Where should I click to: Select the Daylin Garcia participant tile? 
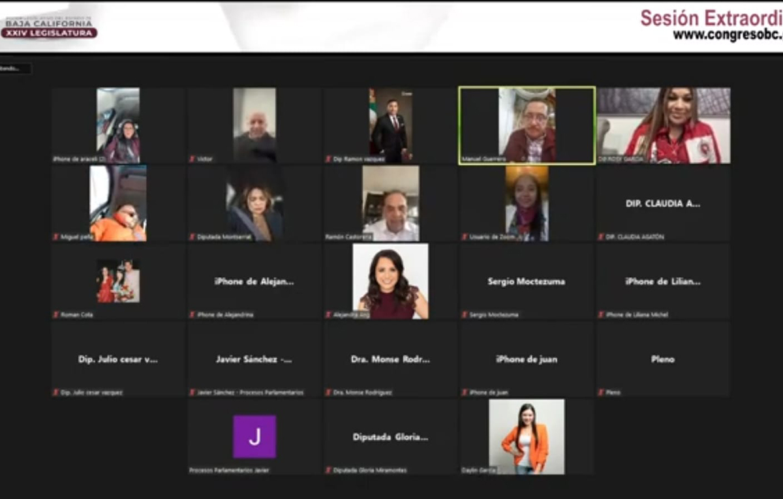pos(527,436)
